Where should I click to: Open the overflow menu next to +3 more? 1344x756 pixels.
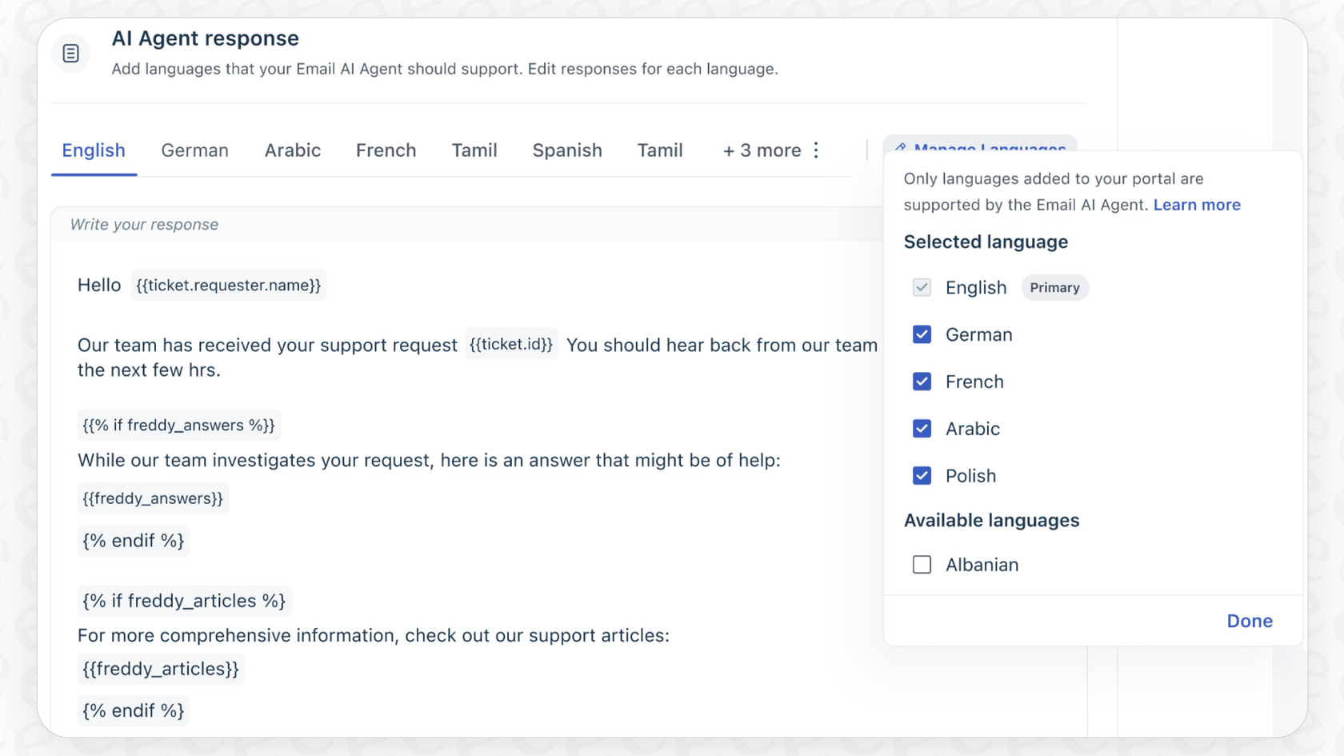[x=815, y=150]
